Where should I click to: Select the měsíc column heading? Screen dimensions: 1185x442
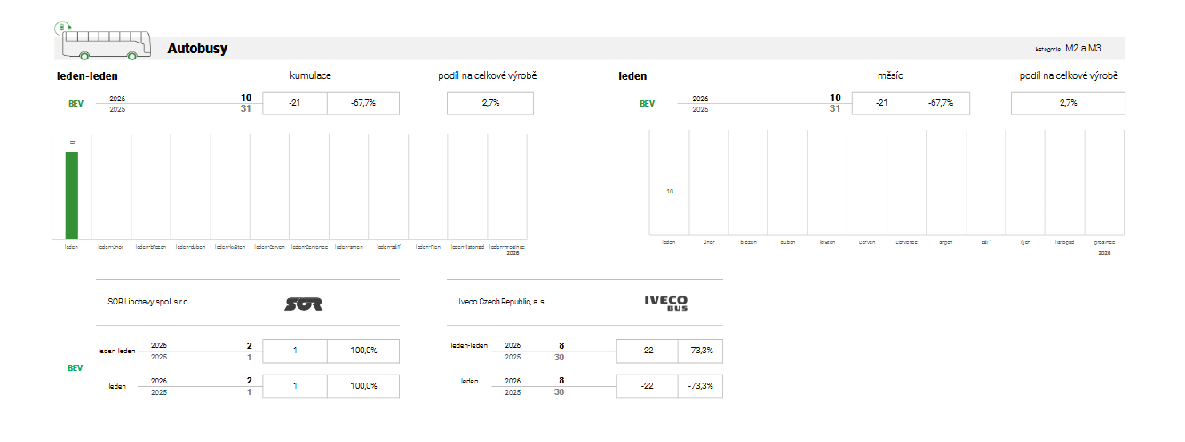[890, 76]
